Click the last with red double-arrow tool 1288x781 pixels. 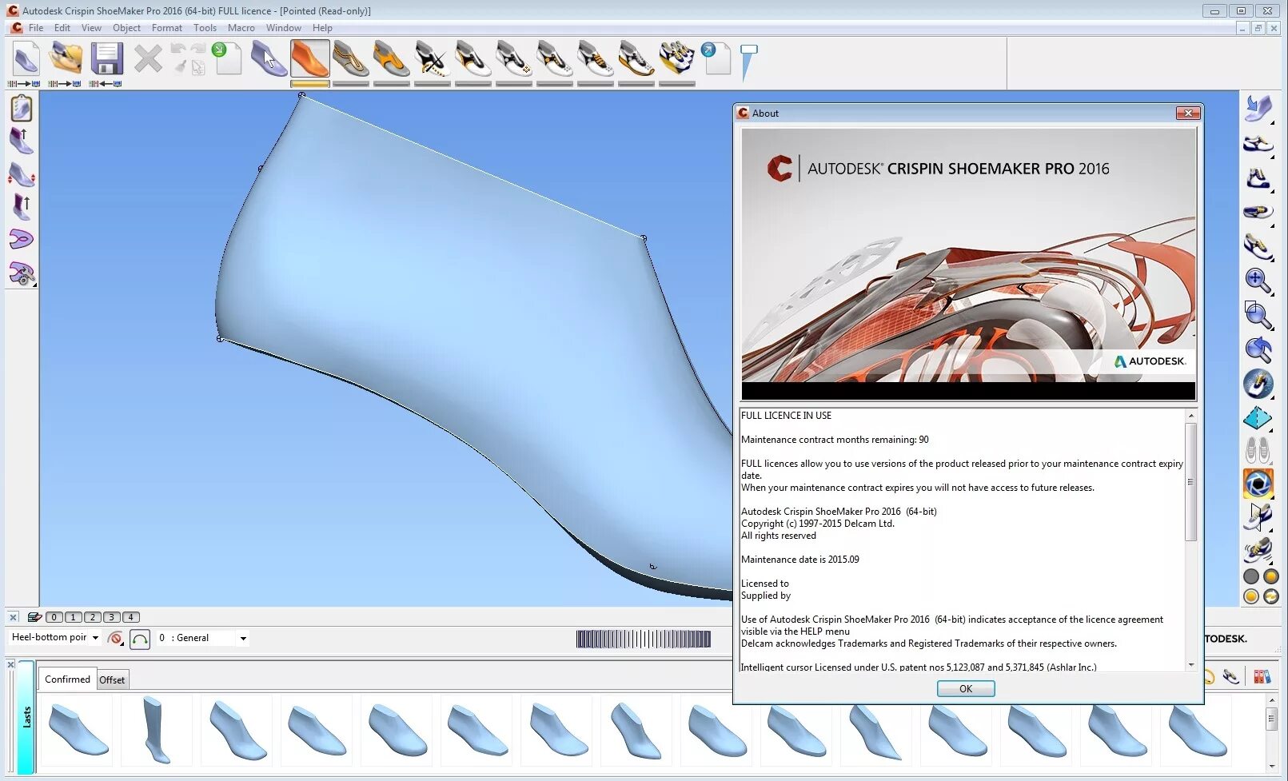22,174
